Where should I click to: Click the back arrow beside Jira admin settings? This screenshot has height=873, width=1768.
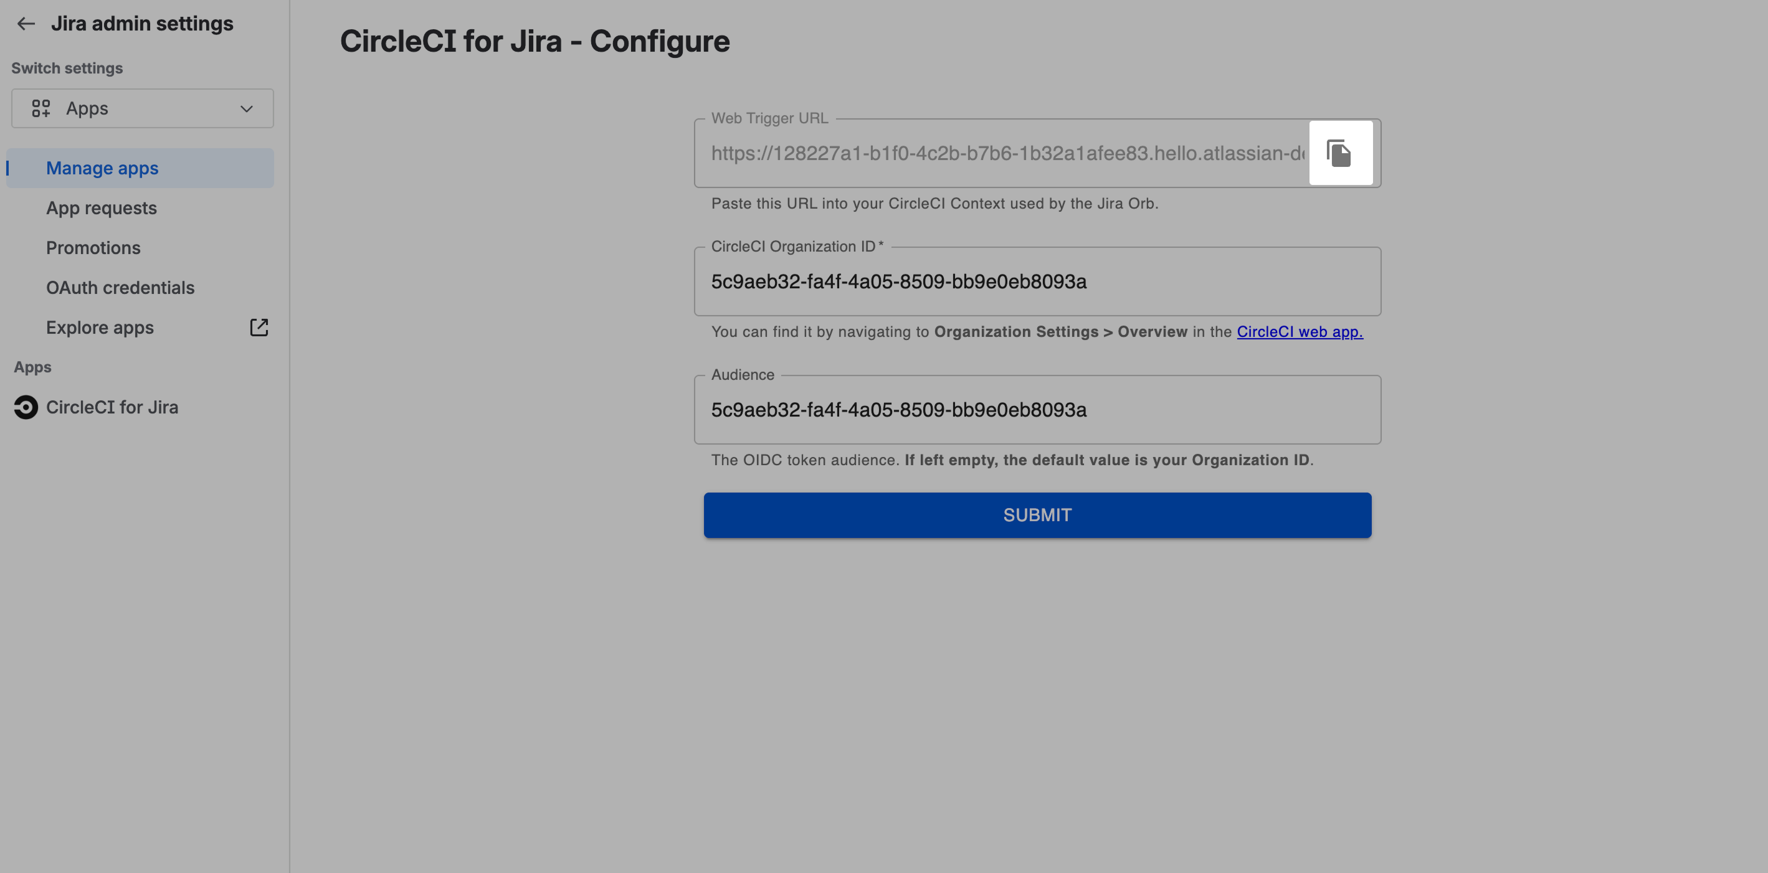(26, 24)
